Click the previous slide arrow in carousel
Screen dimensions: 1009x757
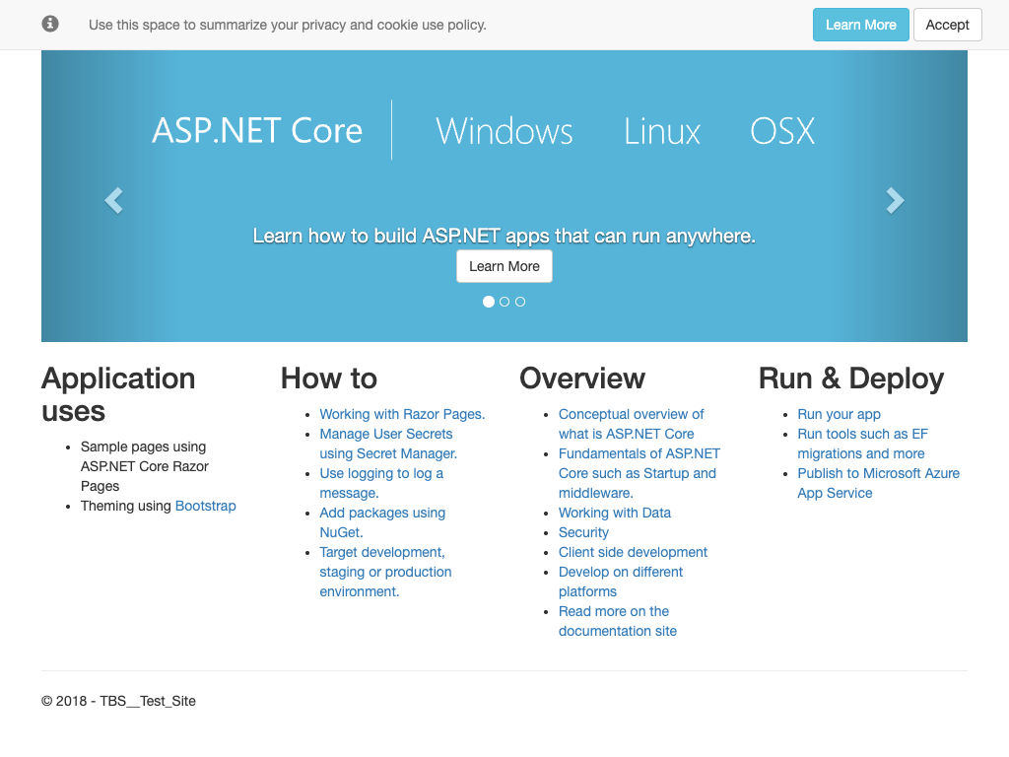coord(113,200)
